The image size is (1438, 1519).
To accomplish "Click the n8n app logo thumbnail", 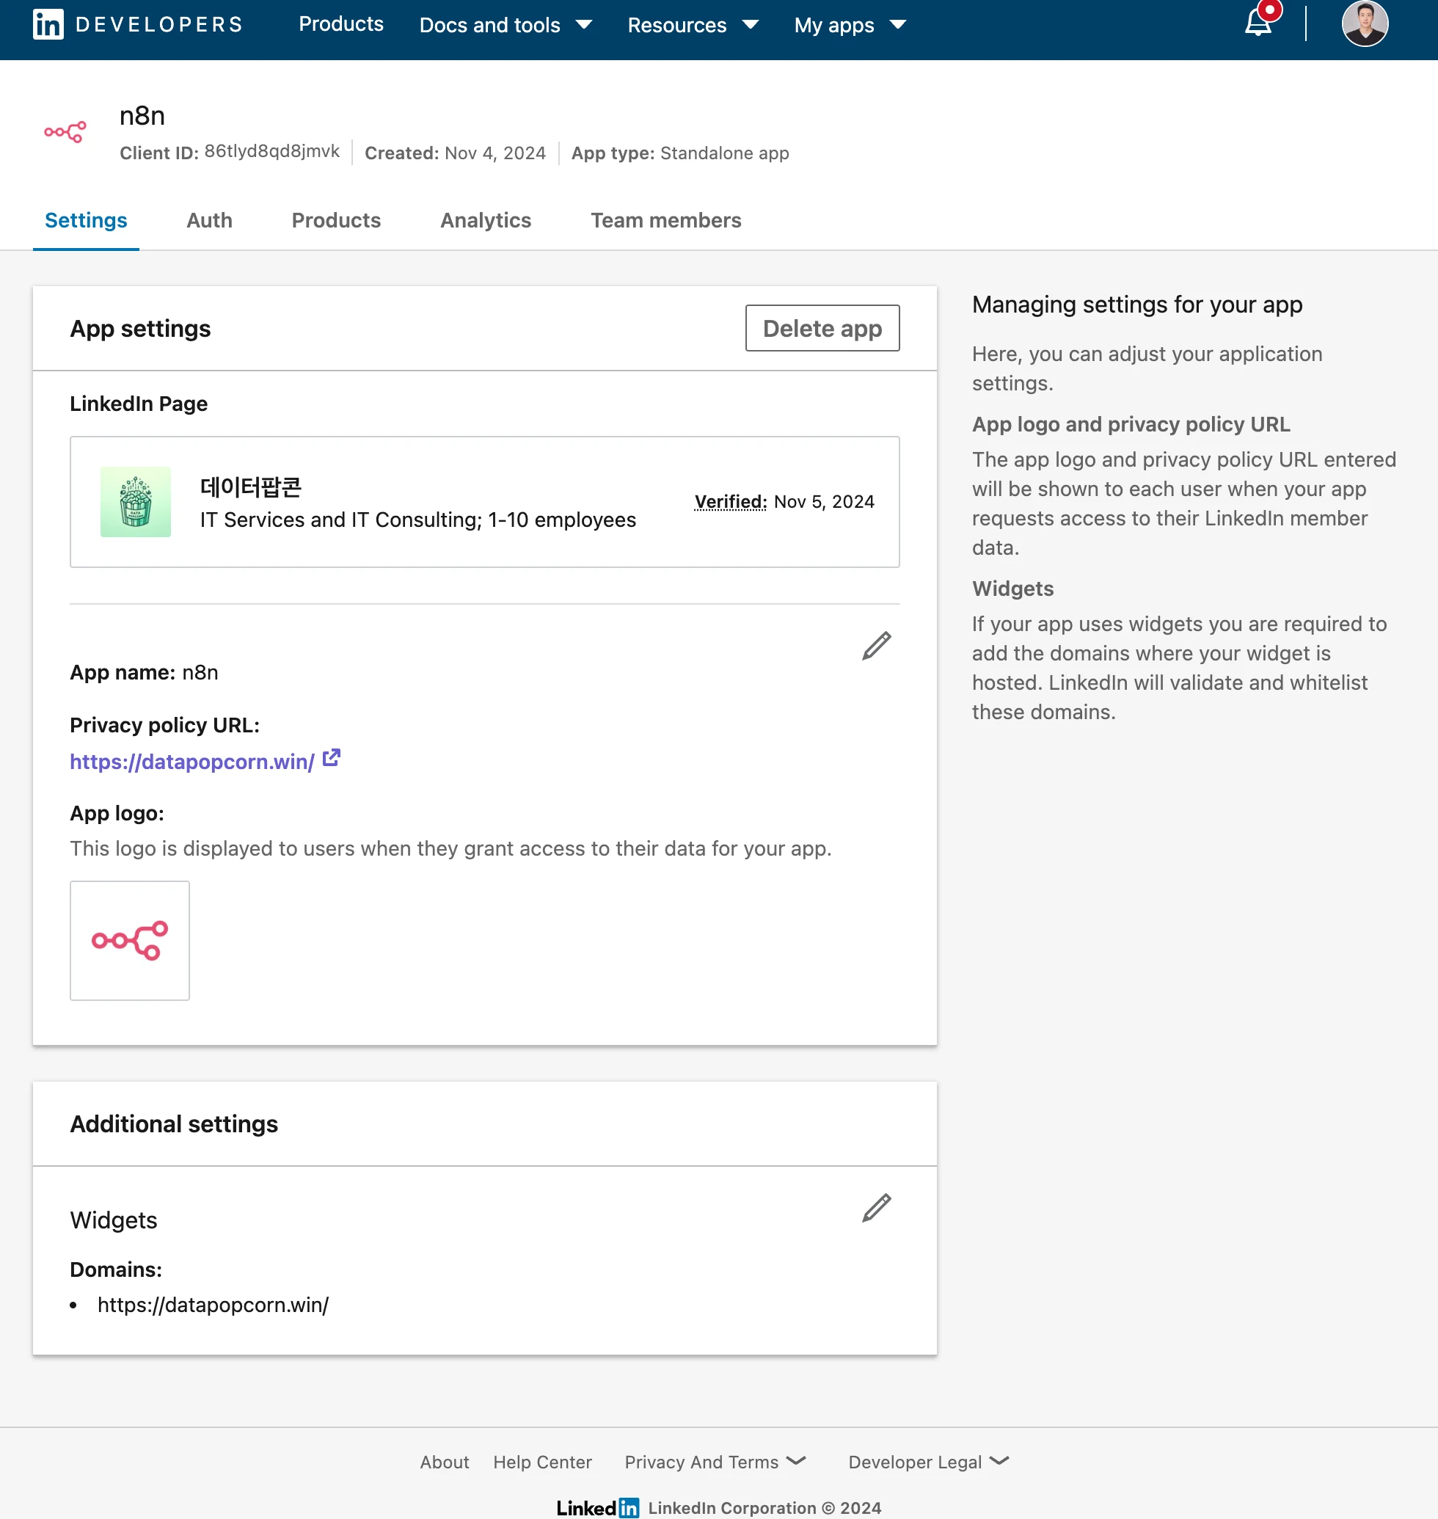I will [x=130, y=940].
